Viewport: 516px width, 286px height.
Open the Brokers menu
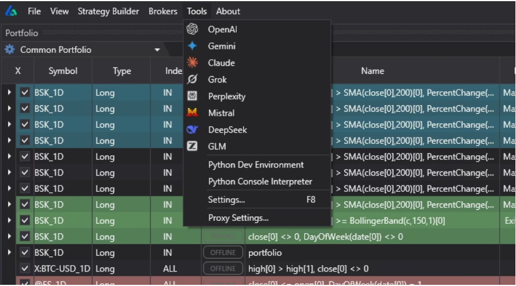coord(163,11)
